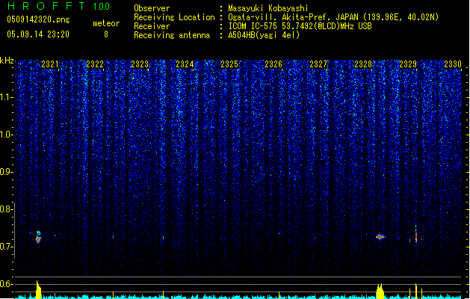Click the antenna A504HB(yagi 4el) text
Image resolution: width=470 pixels, height=299 pixels.
(x=264, y=35)
